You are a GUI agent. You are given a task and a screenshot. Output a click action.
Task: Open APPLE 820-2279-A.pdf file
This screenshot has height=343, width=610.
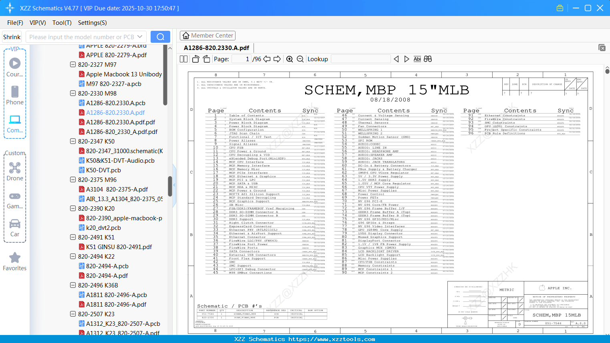116,55
